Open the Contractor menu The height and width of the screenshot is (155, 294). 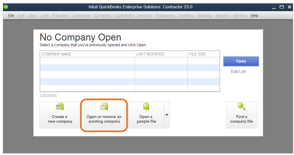pos(81,16)
